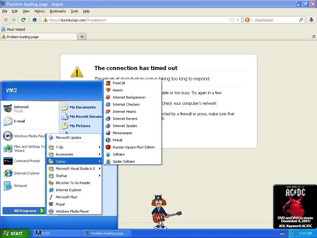Reload the page with the Reload icon
This screenshot has height=238, width=317.
coord(23,20)
